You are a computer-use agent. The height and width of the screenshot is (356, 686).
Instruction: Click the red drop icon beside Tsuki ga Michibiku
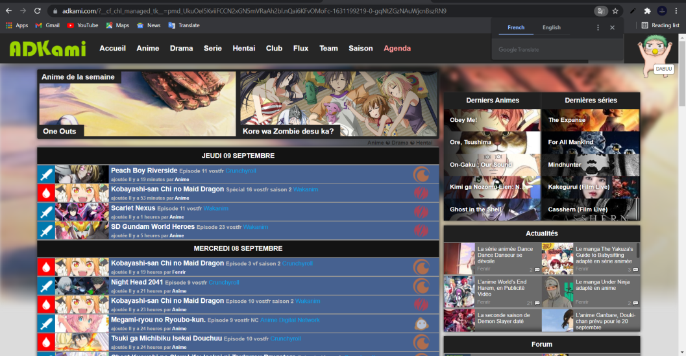click(46, 342)
